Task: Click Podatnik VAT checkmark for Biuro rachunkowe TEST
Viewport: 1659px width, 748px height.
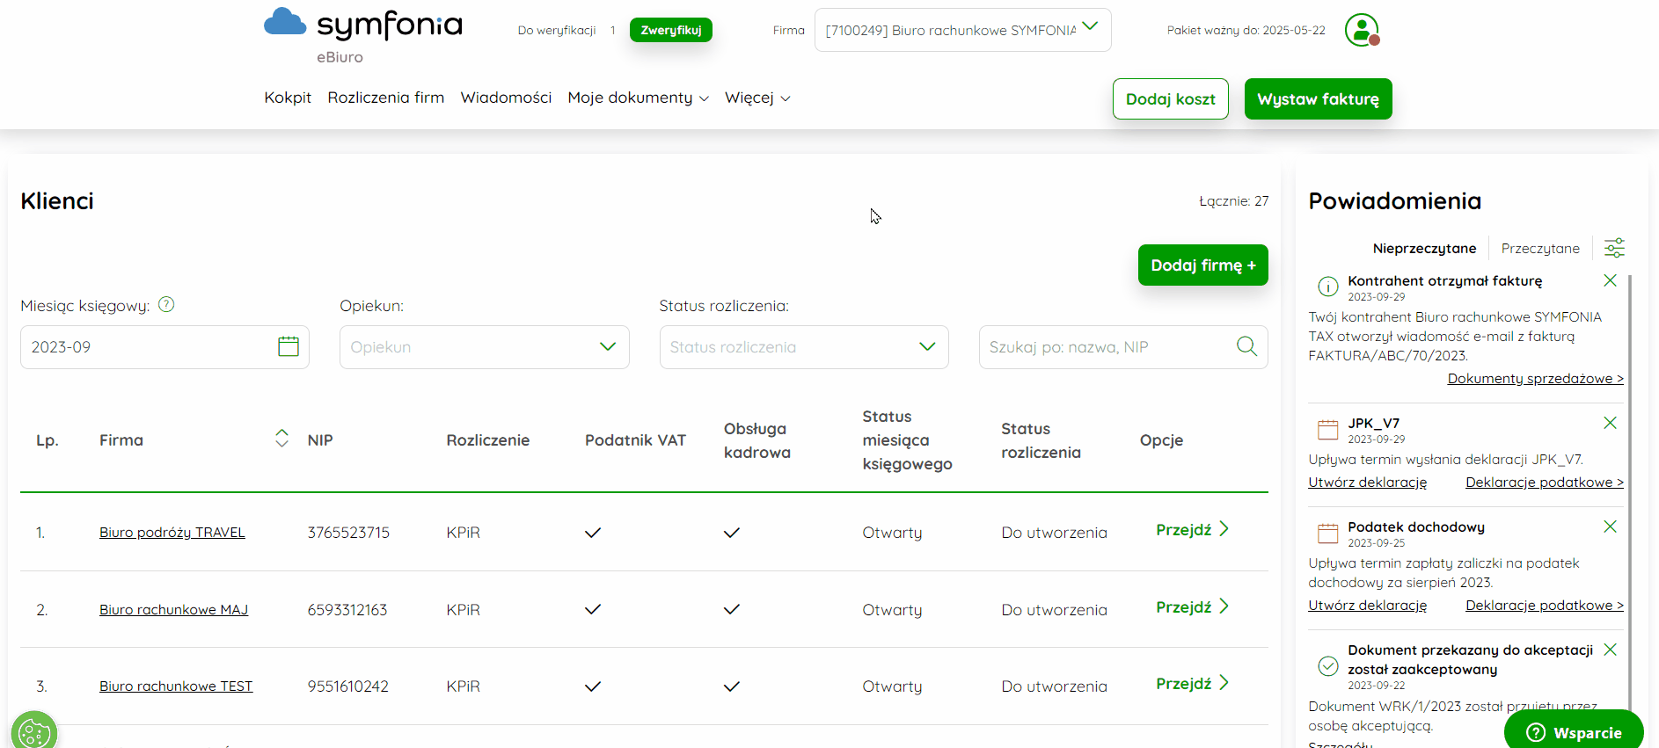Action: pos(593,686)
